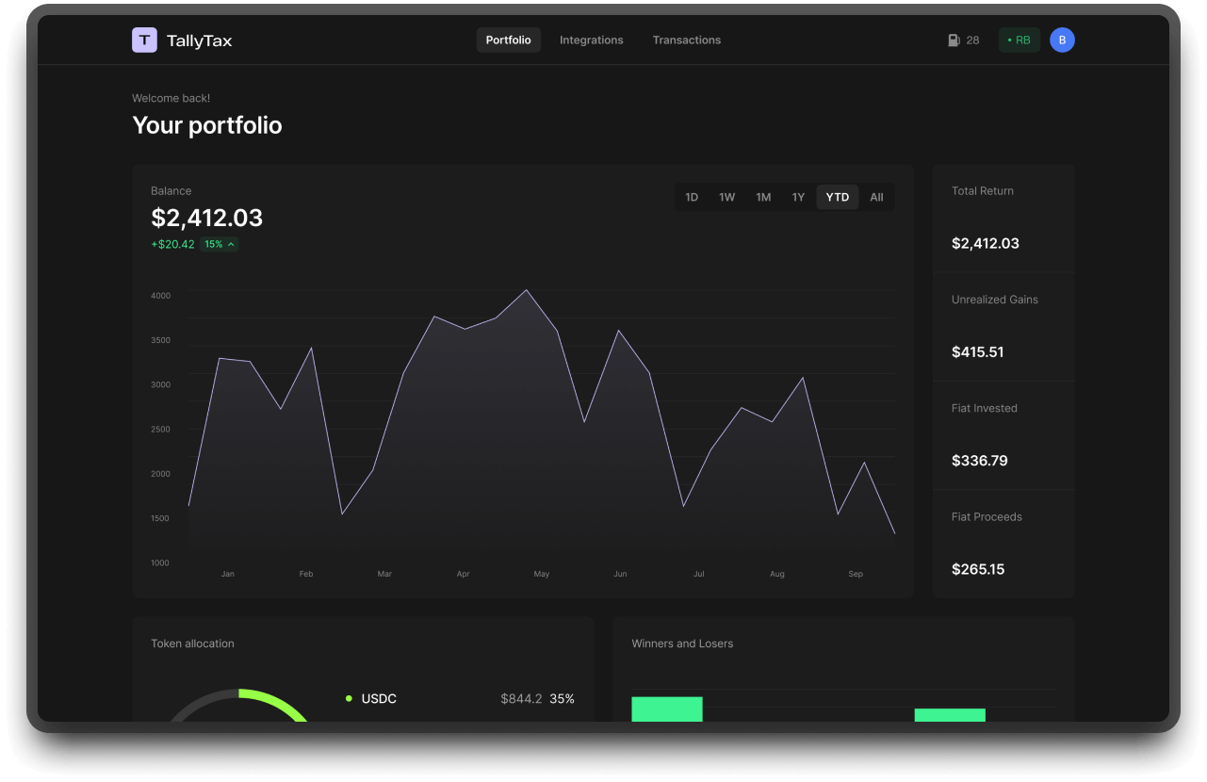Click the first green Winners bar

(x=666, y=709)
